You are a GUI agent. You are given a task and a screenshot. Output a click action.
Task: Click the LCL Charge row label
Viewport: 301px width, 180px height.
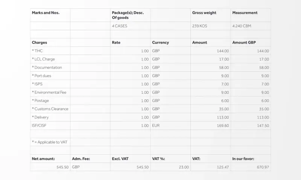point(43,59)
